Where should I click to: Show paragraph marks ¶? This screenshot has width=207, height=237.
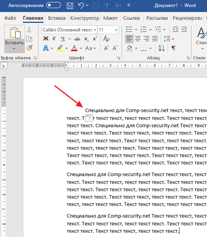tap(174, 48)
